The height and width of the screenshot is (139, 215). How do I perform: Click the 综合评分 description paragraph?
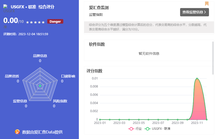[148, 27]
